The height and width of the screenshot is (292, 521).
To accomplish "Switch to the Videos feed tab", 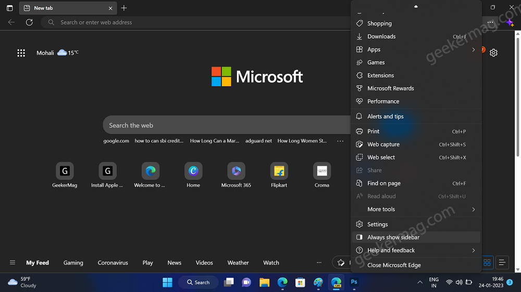I will coord(204,262).
